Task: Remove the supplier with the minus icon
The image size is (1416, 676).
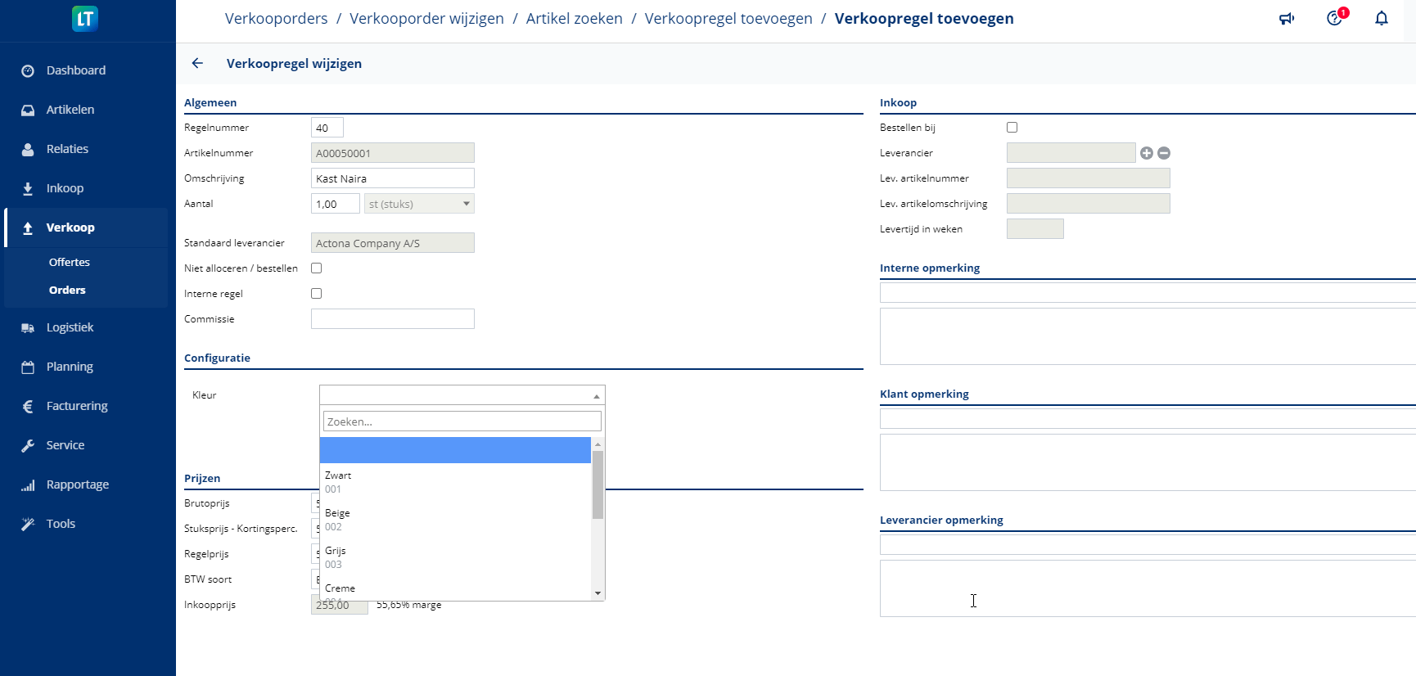Action: click(x=1164, y=153)
